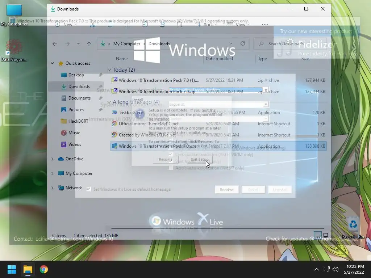Click the Rename icon in Explorer toolbar
Screen dimensions: 371x278
[x=145, y=24]
